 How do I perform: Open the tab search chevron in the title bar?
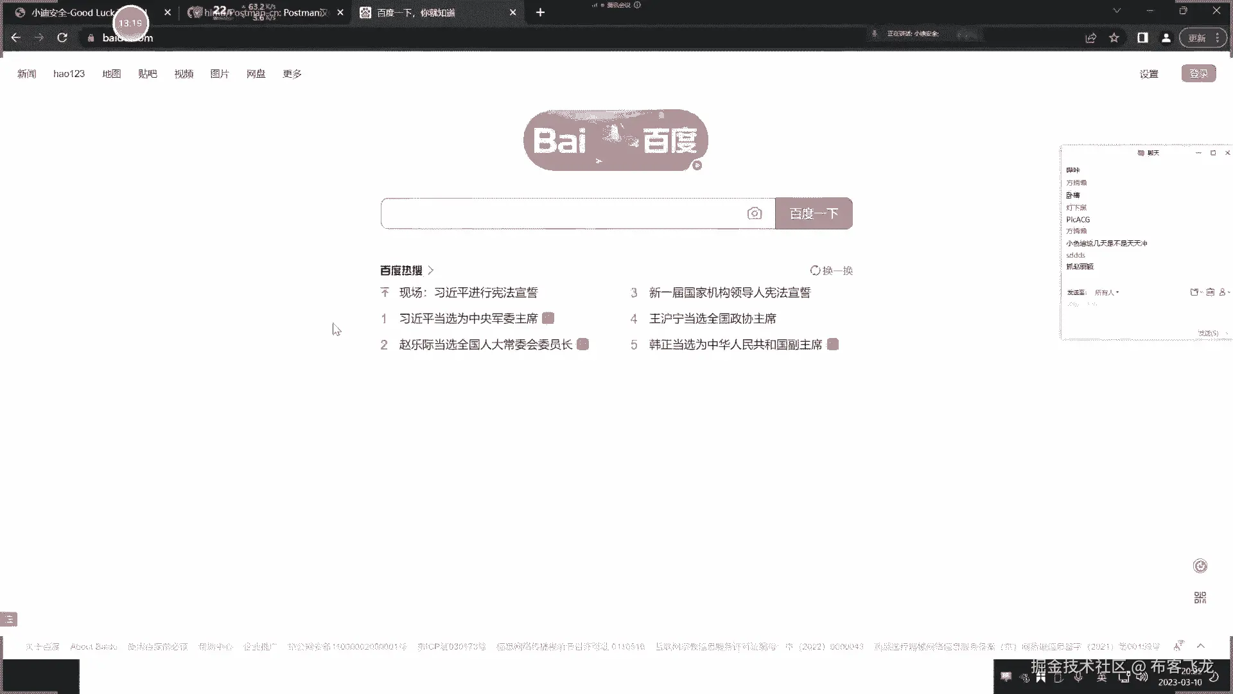tap(1117, 11)
